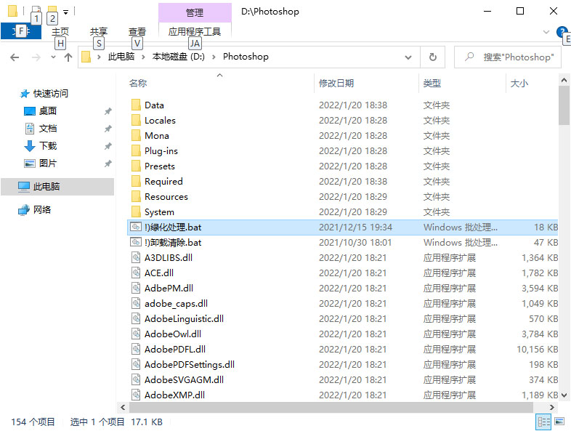Viewport: 571px width, 431px height.
Task: Open Explorer help question mark icon
Action: 562,32
